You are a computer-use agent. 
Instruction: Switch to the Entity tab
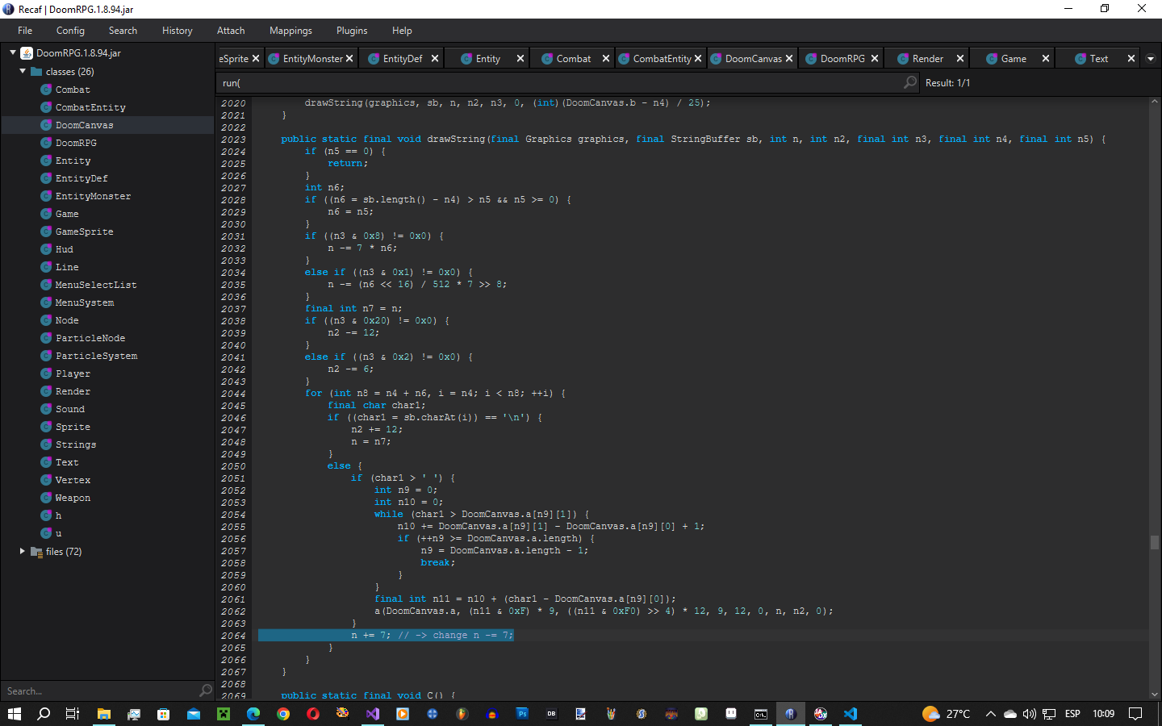coord(487,59)
